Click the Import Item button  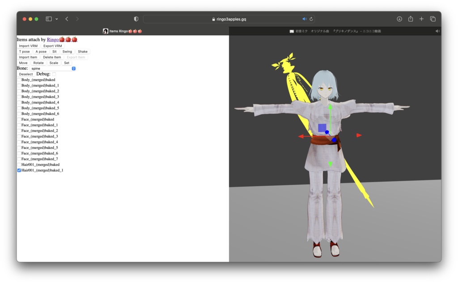[x=28, y=57]
